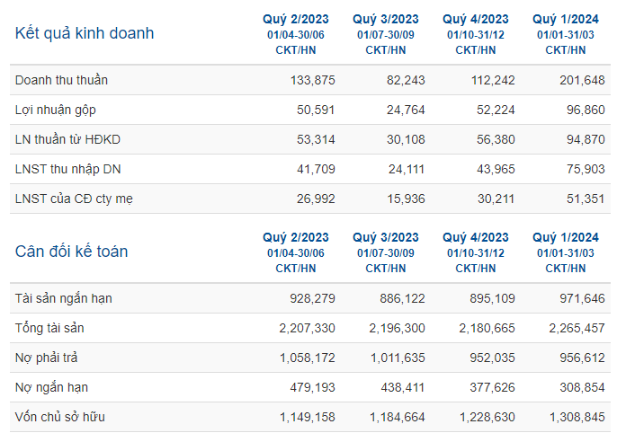This screenshot has width=617, height=433.
Task: Click the Nợ phải trả row label
Action: [x=47, y=358]
